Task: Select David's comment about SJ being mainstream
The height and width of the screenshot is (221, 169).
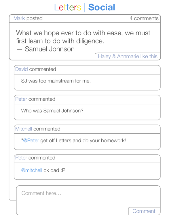Action: [56, 81]
